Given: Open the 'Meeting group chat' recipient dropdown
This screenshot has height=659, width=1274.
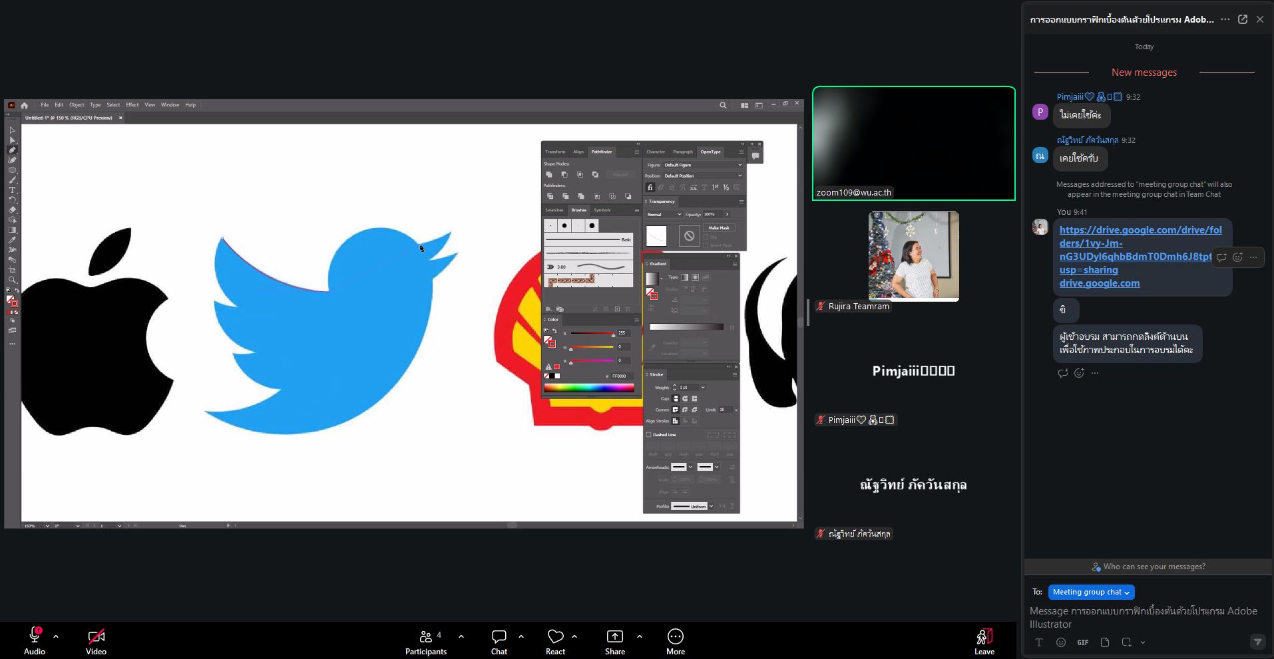Looking at the screenshot, I should [1091, 592].
